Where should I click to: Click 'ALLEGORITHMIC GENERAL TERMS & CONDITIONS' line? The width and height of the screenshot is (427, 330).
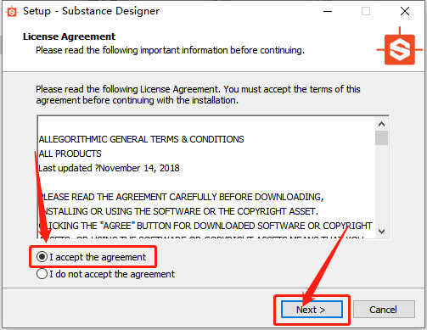click(141, 139)
